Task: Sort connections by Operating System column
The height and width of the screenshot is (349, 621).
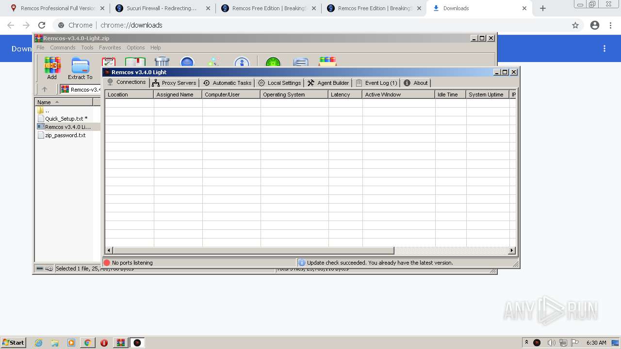Action: click(294, 95)
